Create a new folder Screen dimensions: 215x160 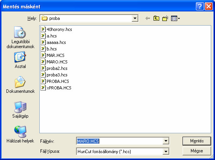165,18
